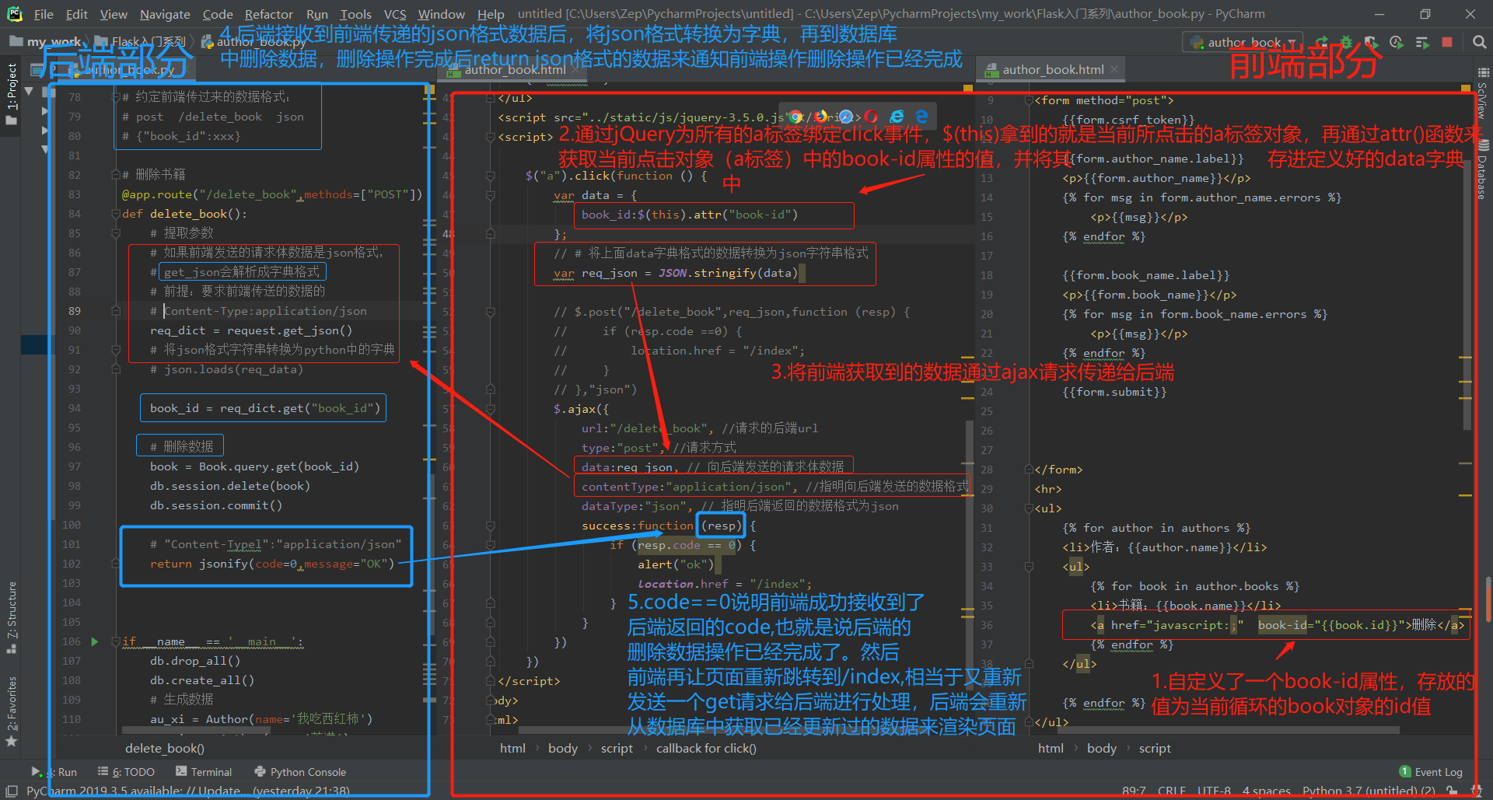This screenshot has height=800, width=1493.
Task: Click the Chrome browser preview icon
Action: pyautogui.click(x=796, y=117)
